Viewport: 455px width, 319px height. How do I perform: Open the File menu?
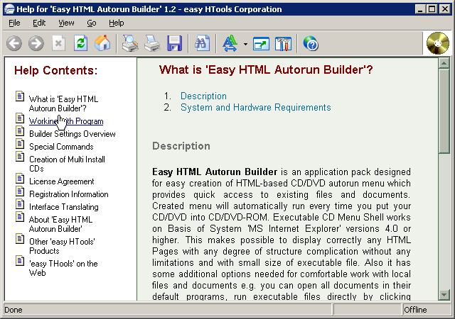click(x=14, y=23)
